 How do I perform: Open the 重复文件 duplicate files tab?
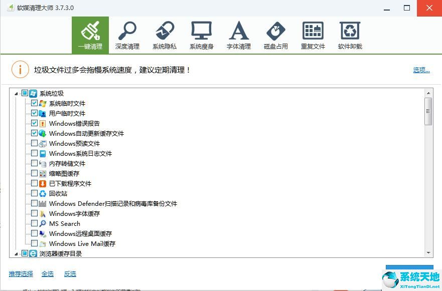pyautogui.click(x=313, y=35)
